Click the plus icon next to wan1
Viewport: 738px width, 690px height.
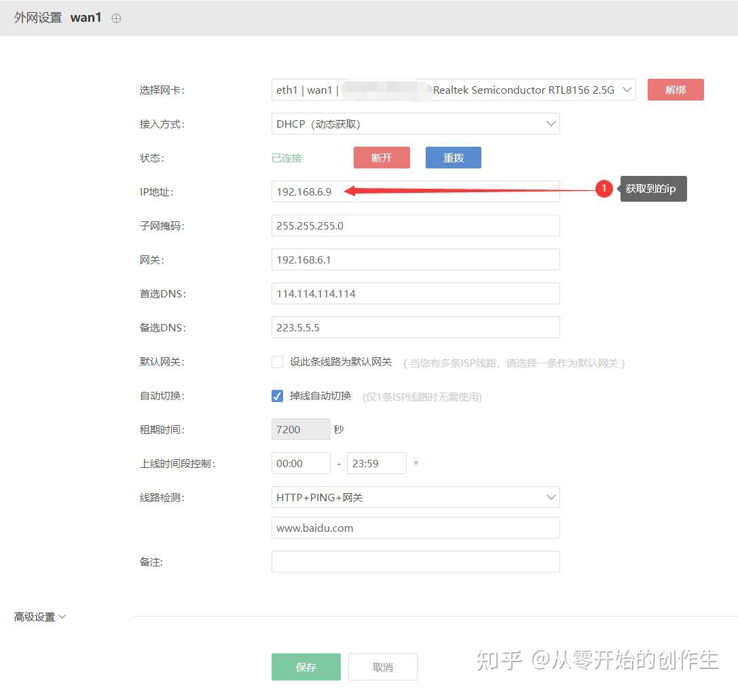(x=116, y=18)
